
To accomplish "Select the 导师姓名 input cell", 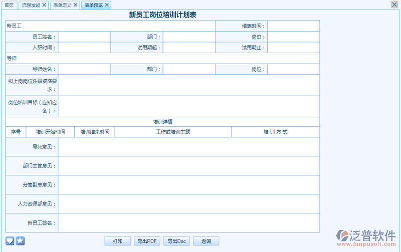I will tap(84, 69).
